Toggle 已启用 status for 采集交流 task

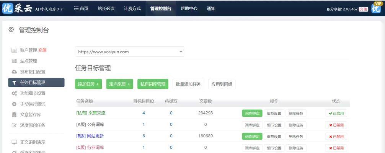click(x=336, y=114)
